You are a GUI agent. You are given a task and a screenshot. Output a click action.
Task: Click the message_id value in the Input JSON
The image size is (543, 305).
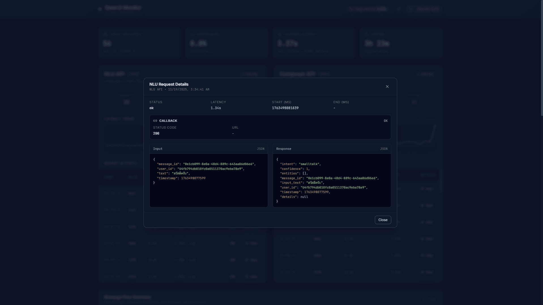(x=219, y=164)
